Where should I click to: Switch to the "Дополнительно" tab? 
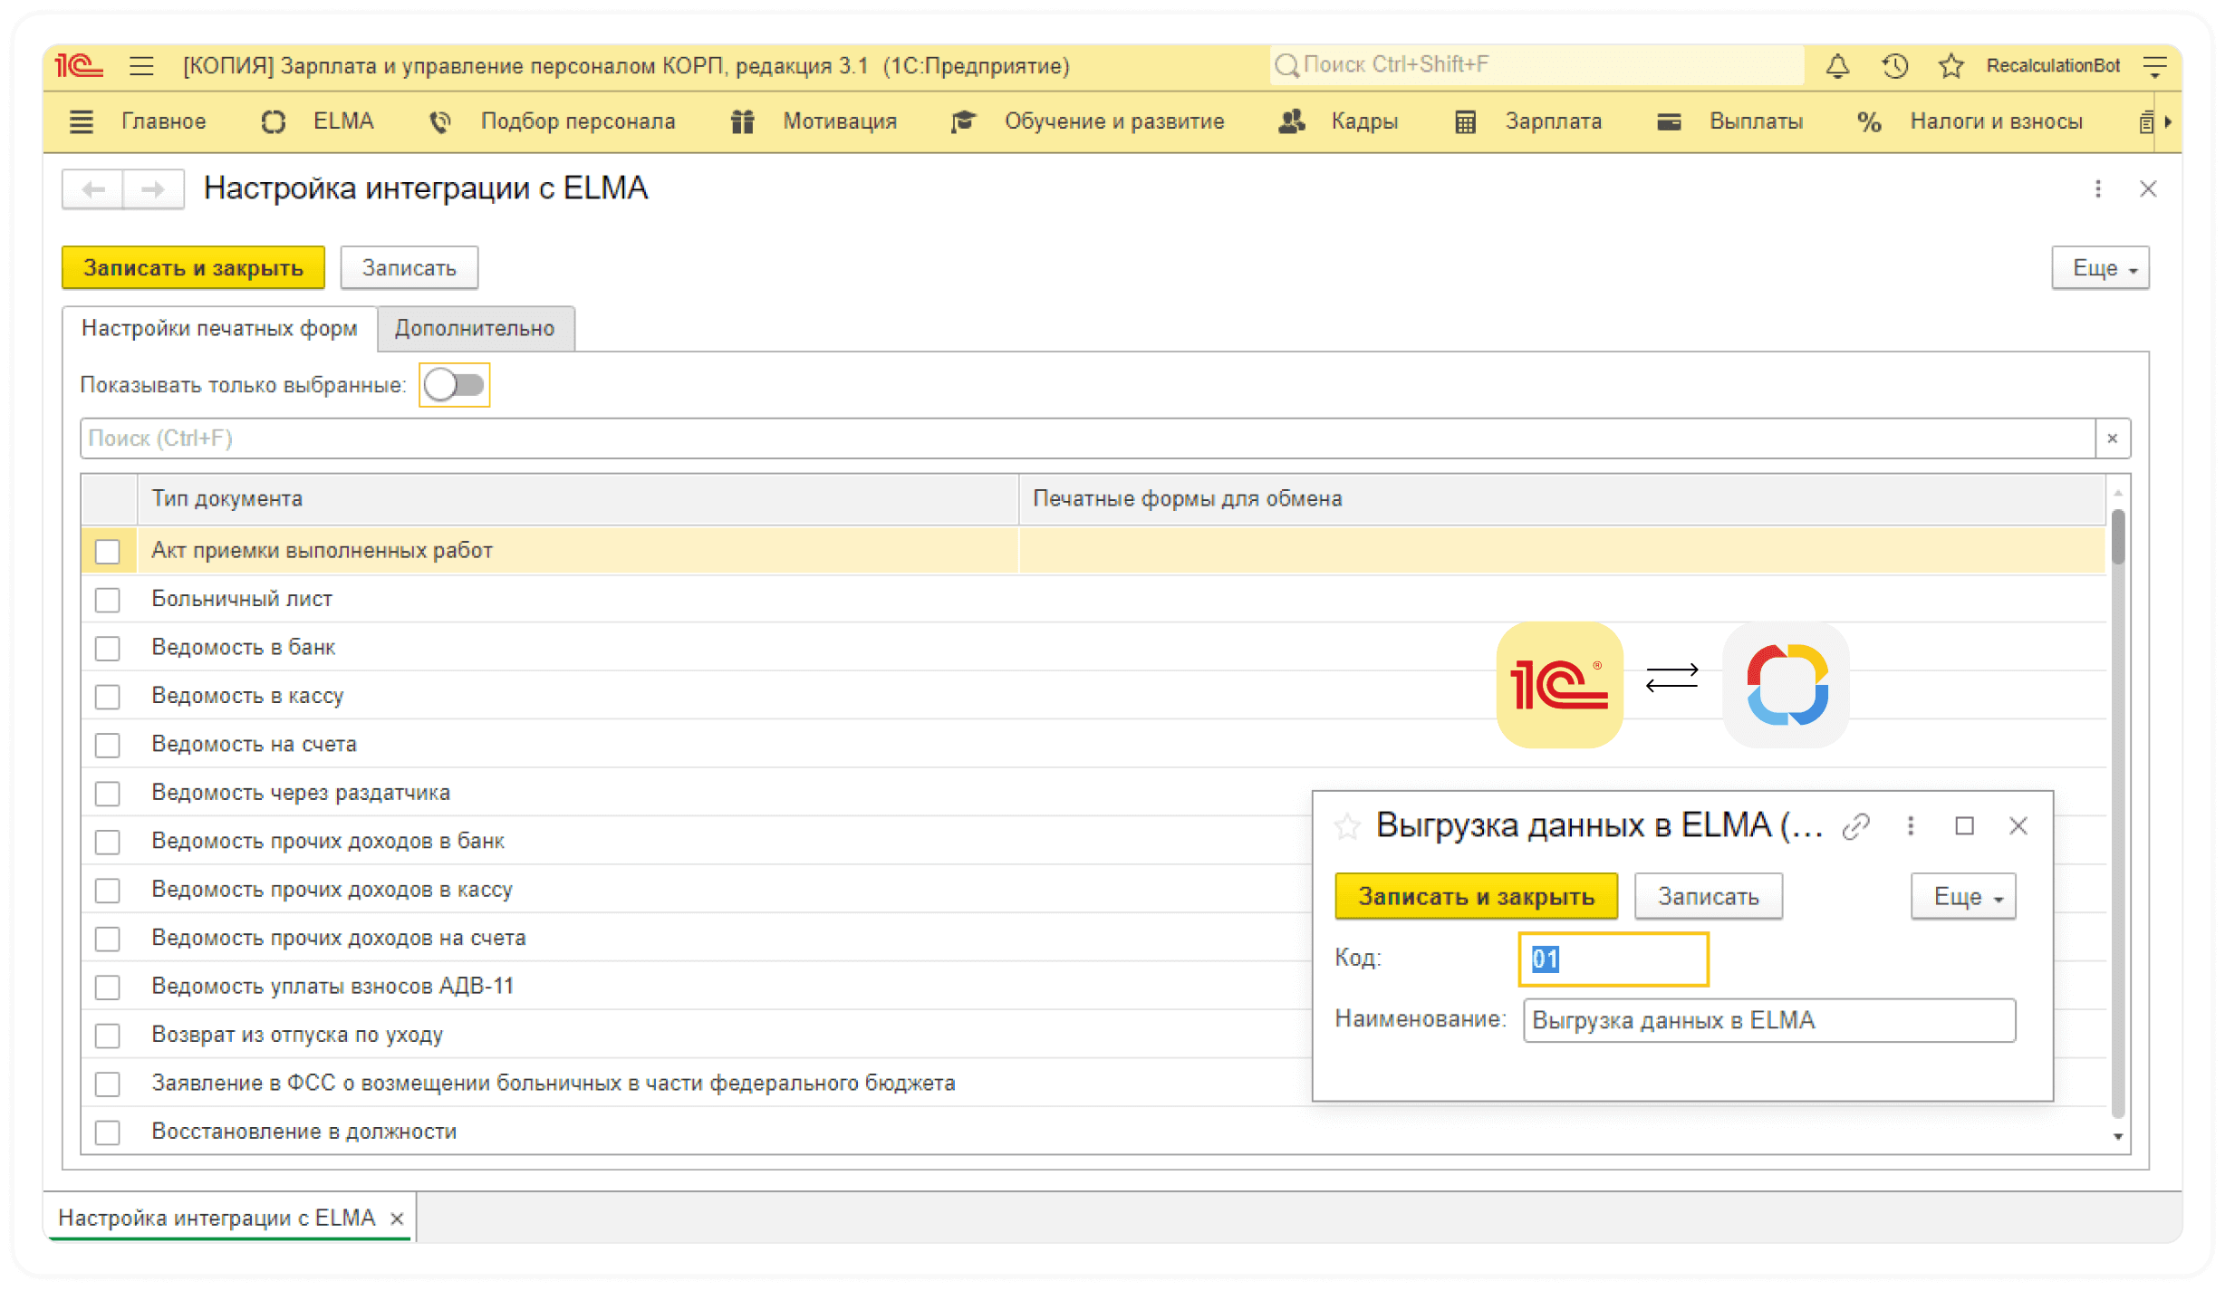pyautogui.click(x=475, y=329)
